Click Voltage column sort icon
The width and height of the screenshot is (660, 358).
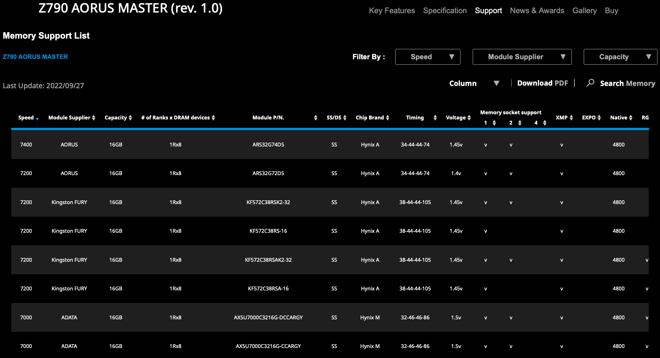tap(469, 118)
